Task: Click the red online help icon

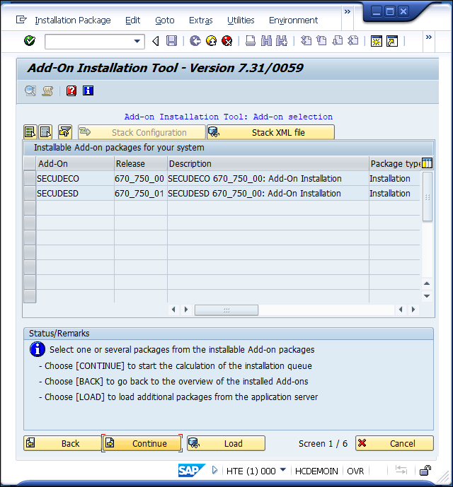Action: click(x=71, y=90)
